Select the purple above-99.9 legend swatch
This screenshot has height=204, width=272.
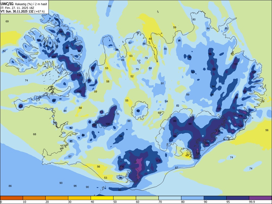260,198
